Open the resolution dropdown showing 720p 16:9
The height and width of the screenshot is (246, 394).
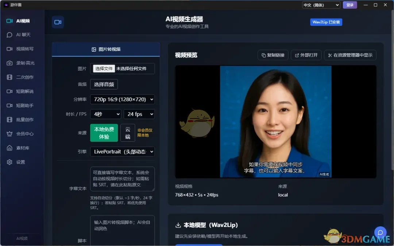tap(122, 99)
